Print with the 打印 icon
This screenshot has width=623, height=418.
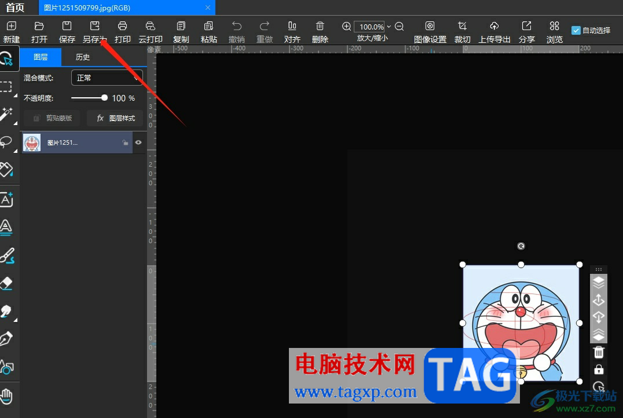[x=122, y=32]
